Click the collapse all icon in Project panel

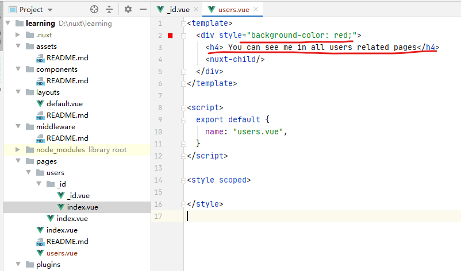point(109,9)
